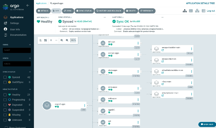Click the compact filter icon in the zoom toolbar
This screenshot has width=216, height=128.
(x=40, y=40)
